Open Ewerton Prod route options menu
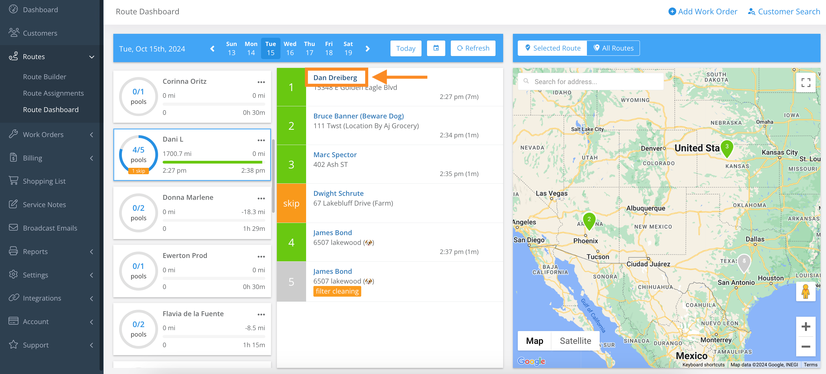Screen dimensions: 826x374 (261, 256)
